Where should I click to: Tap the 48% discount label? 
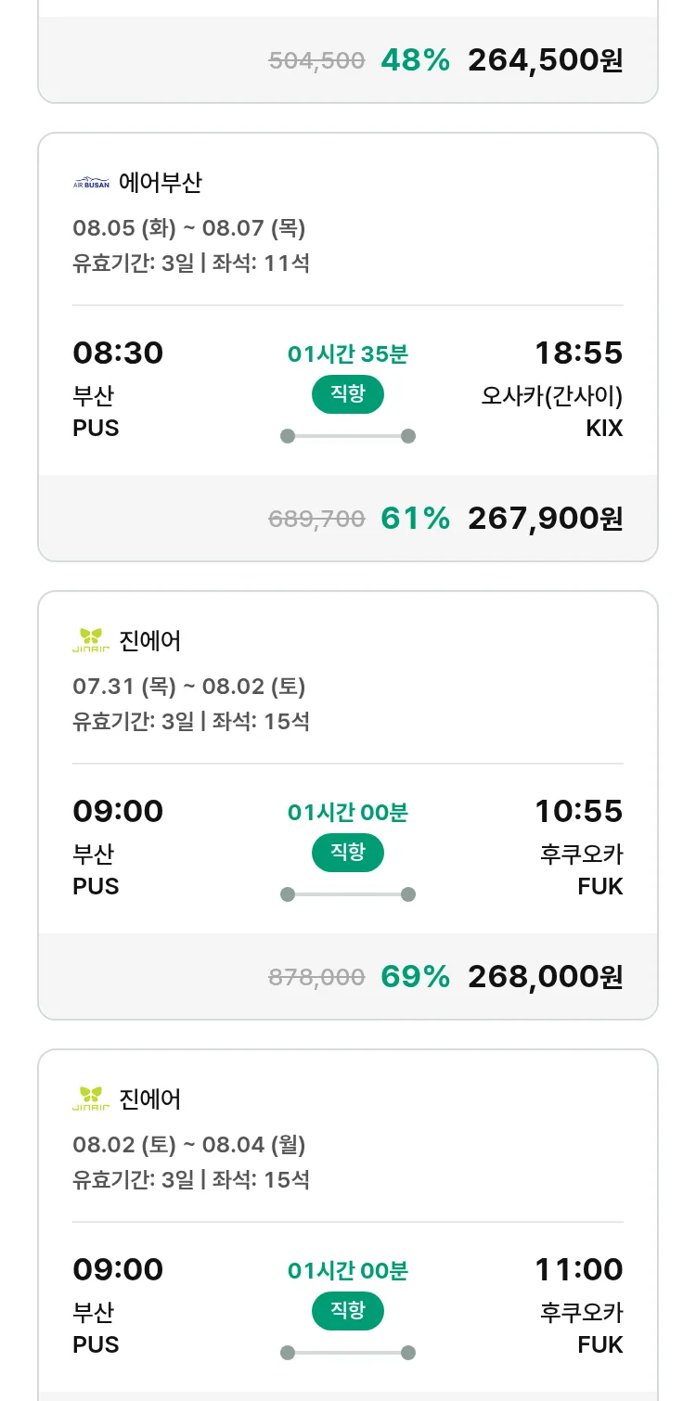(415, 60)
